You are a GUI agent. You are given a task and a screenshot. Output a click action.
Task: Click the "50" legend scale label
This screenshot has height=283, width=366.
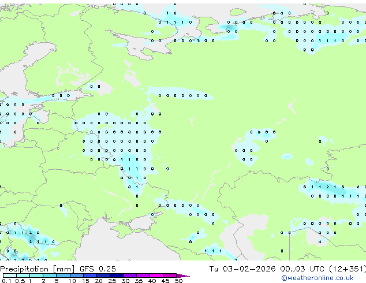178,281
